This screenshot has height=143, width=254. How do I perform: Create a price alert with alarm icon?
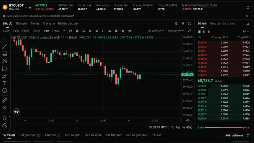click(x=97, y=31)
